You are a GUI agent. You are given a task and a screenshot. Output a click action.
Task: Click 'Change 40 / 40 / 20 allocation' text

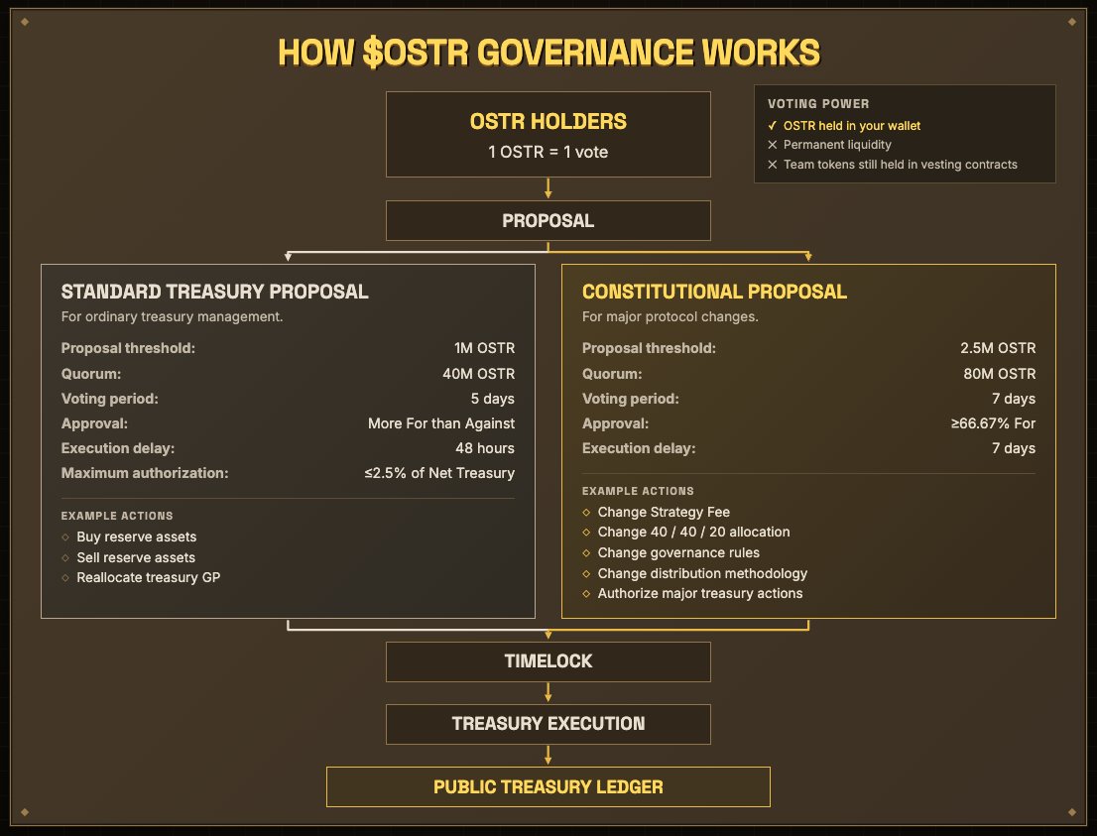click(x=693, y=533)
